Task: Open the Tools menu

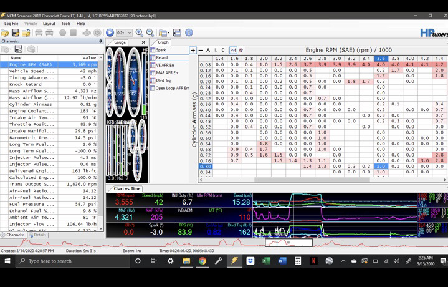Action: (x=65, y=24)
